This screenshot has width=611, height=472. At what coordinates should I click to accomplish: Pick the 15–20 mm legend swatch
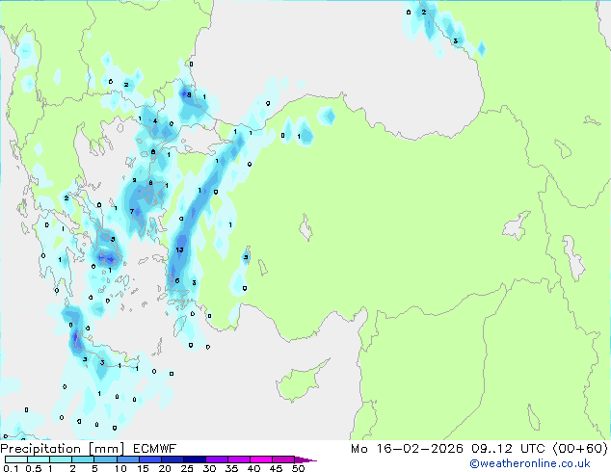[150, 459]
